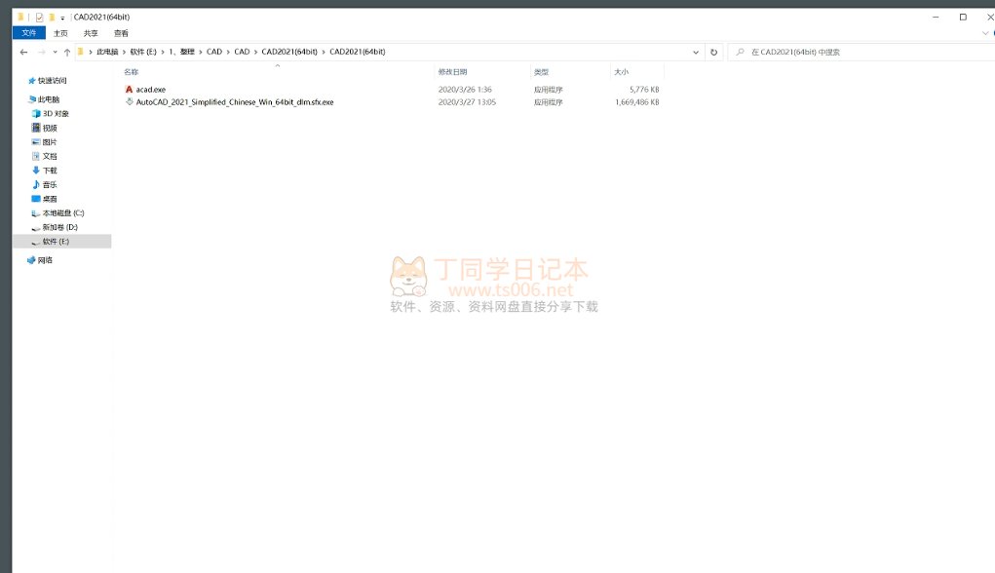Click the AutoCAD sfx installer file icon
This screenshot has height=573, width=995.
click(129, 101)
